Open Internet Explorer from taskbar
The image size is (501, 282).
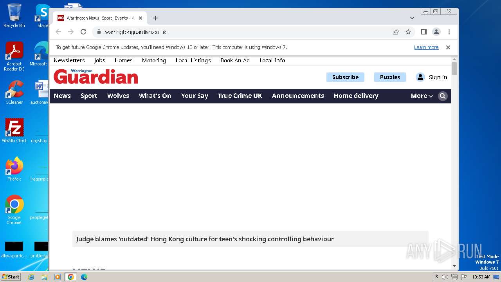(x=31, y=277)
